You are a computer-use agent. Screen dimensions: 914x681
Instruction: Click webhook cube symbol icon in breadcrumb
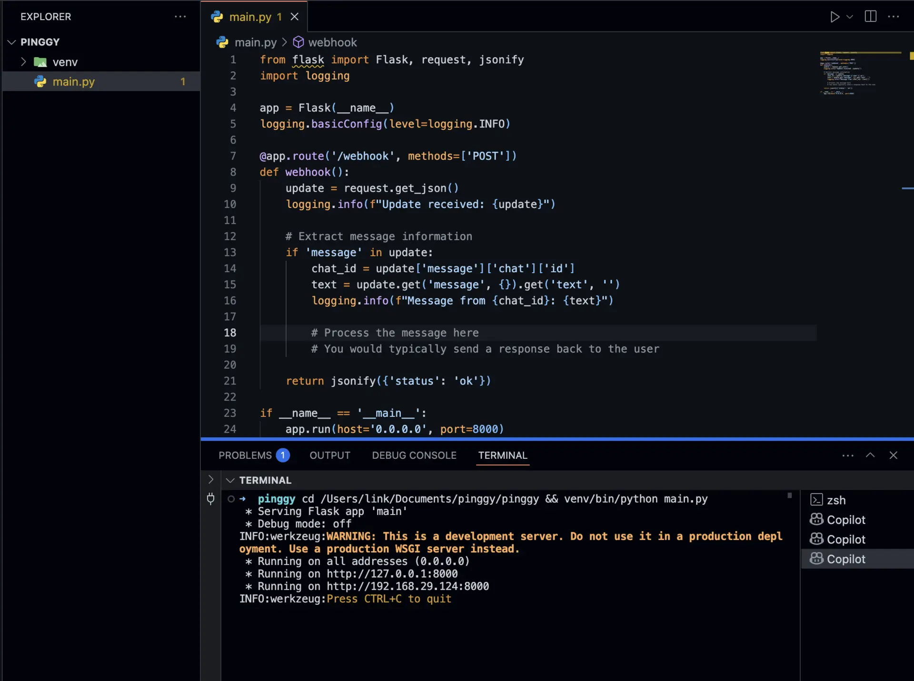point(298,42)
